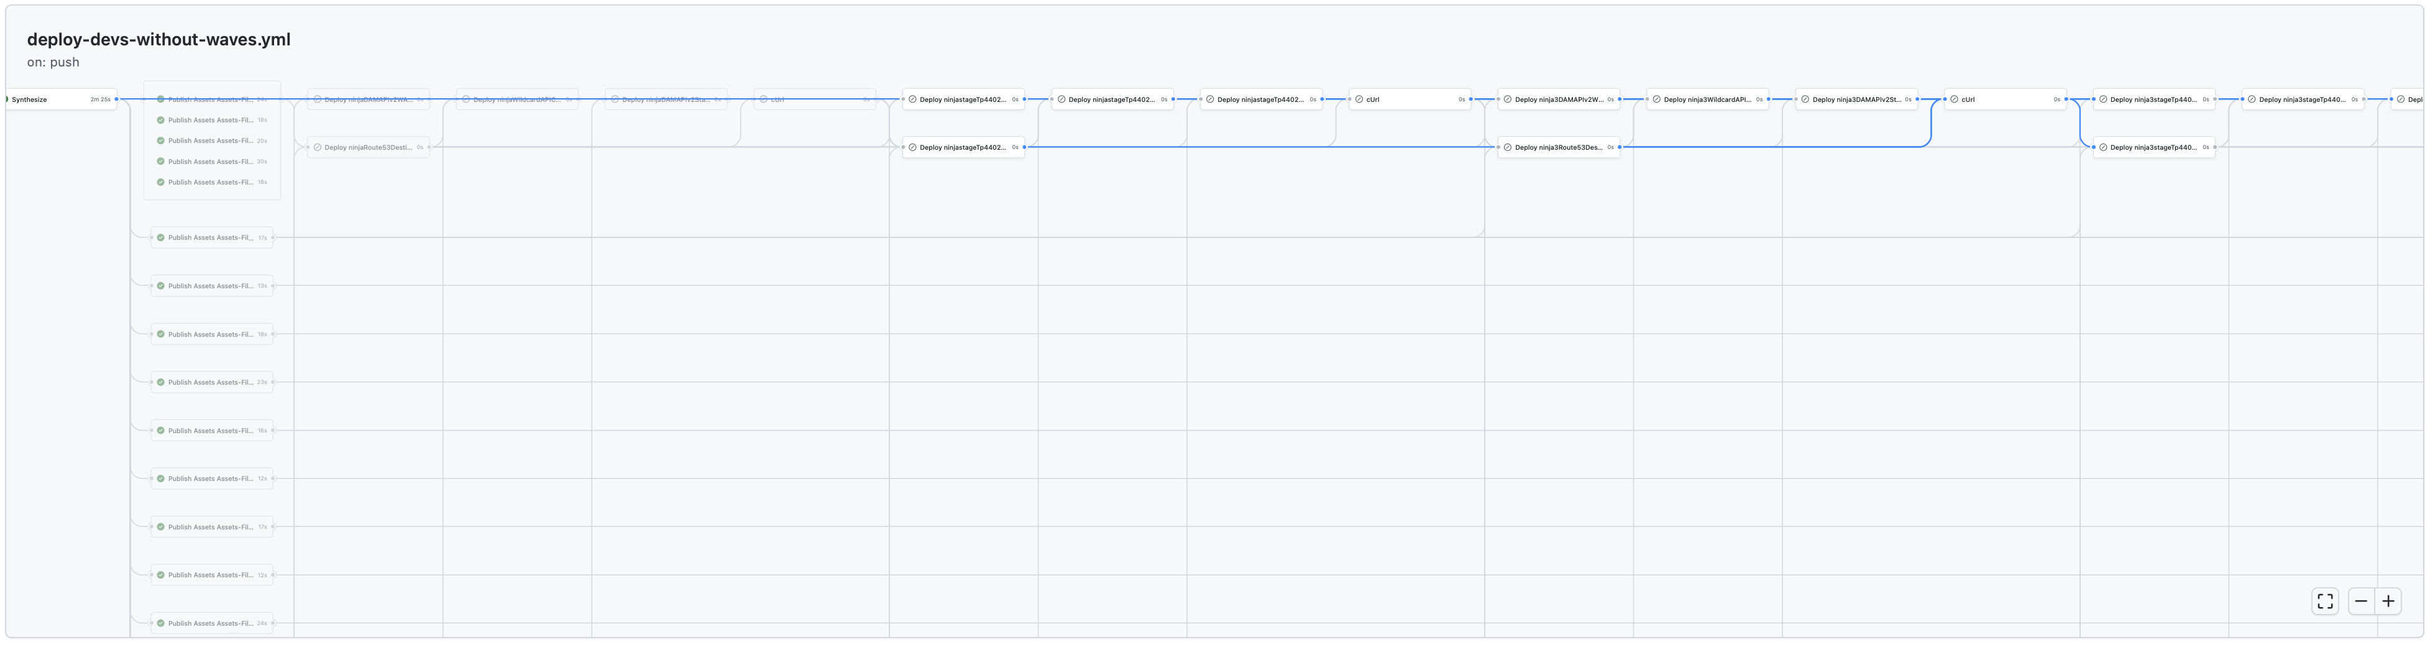Click the fullscreen graph icon

2324,601
